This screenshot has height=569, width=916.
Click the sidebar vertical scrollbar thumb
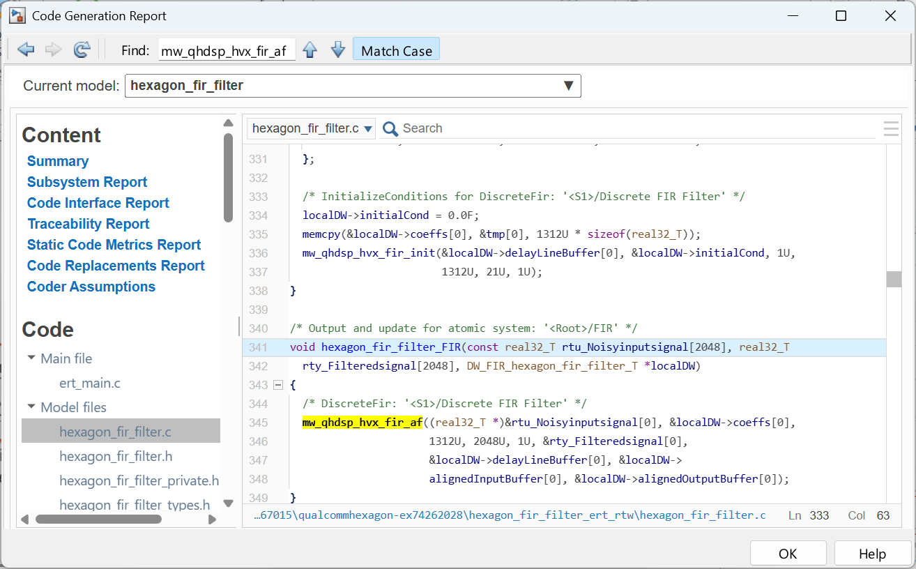point(228,177)
